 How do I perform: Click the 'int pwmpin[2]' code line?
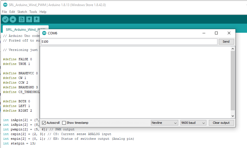[x=39, y=129]
